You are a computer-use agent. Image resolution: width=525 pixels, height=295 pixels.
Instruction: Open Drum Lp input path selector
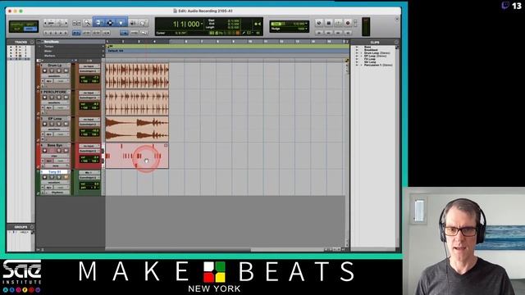point(89,66)
